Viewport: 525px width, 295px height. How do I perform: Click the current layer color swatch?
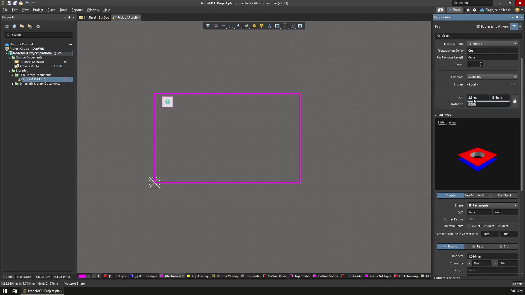(x=82, y=276)
